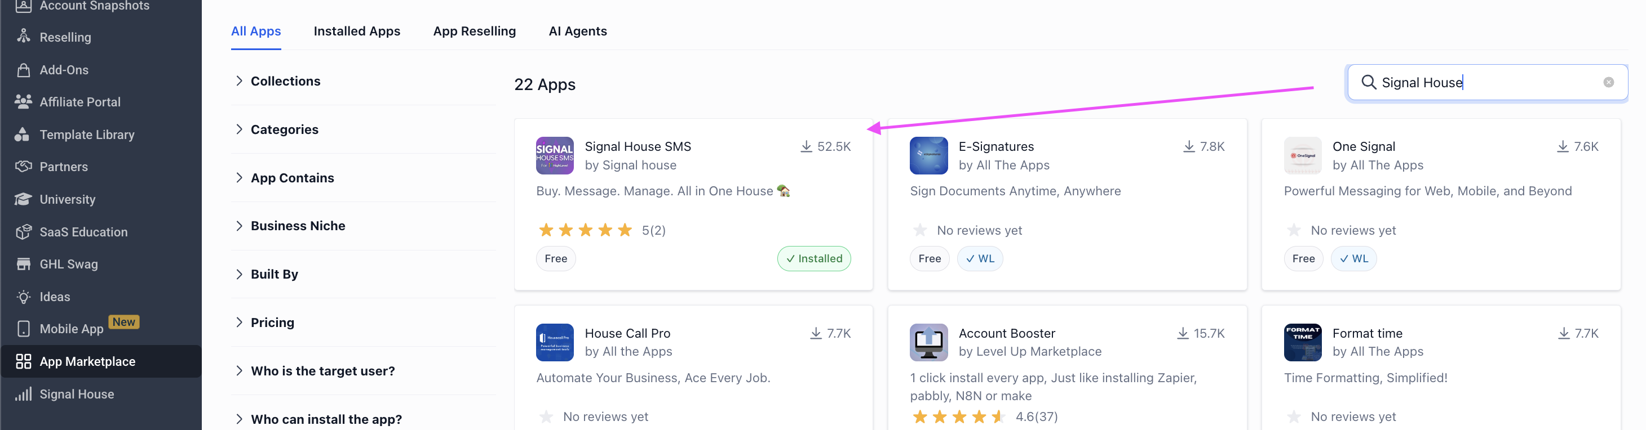Click the Account Booster app icon
This screenshot has height=430, width=1646.
[928, 343]
